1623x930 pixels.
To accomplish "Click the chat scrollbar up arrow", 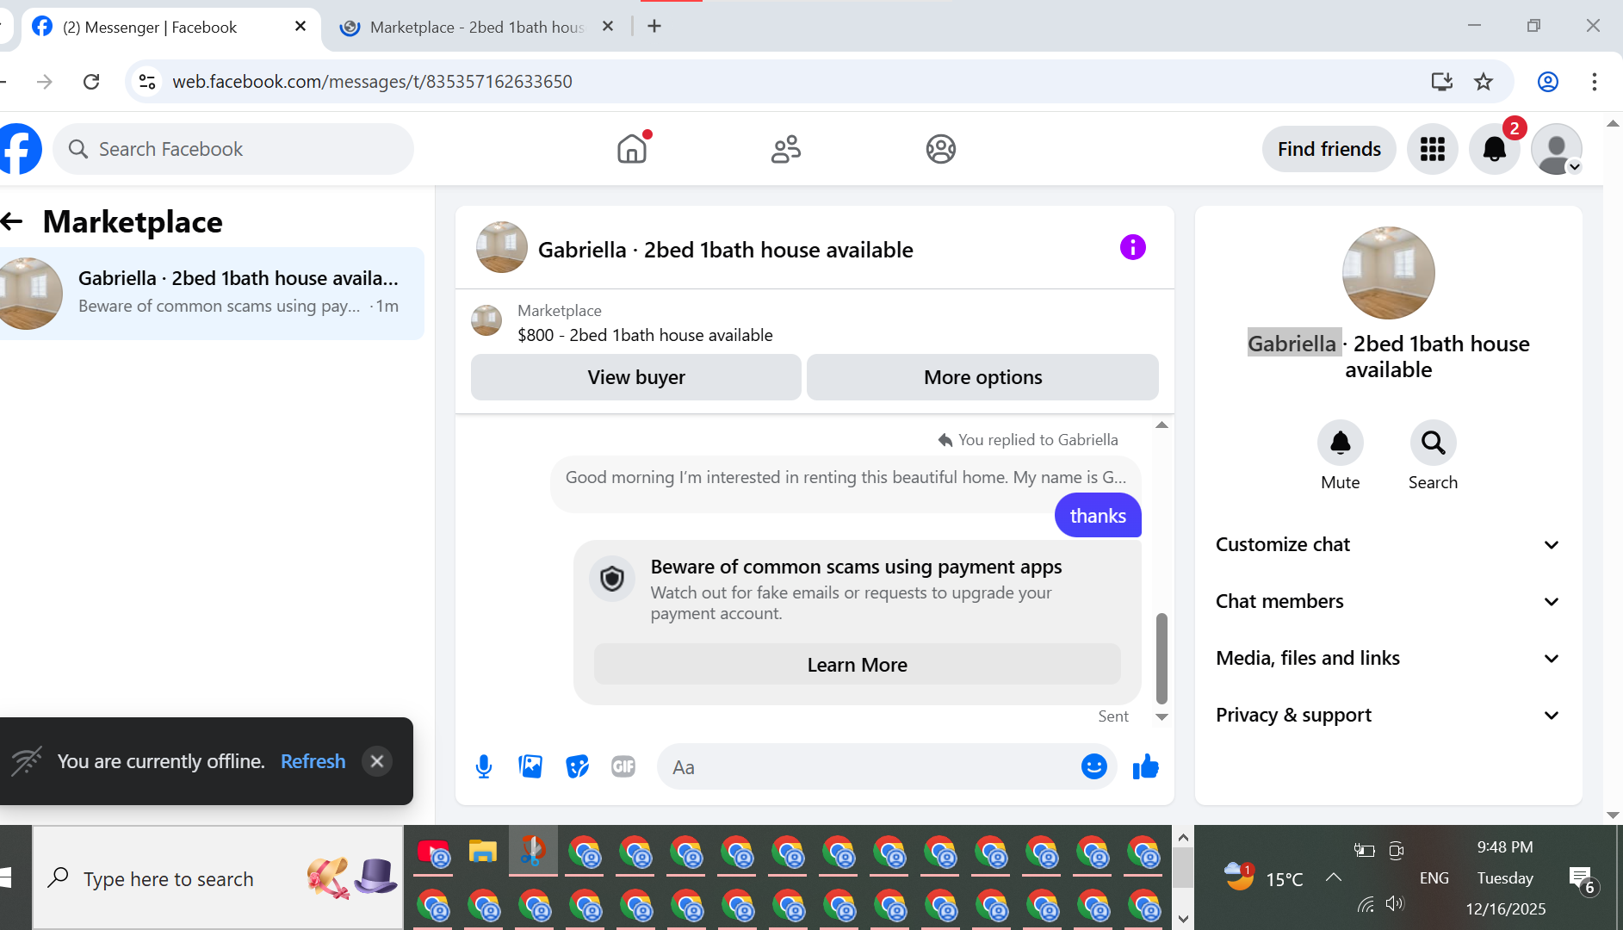I will pyautogui.click(x=1161, y=425).
